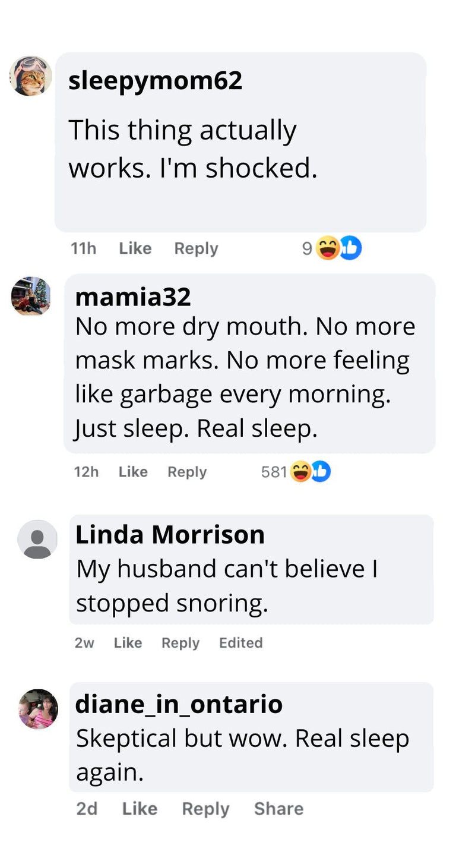Open sleepymom62 username link
This screenshot has height=845, width=475.
[156, 81]
